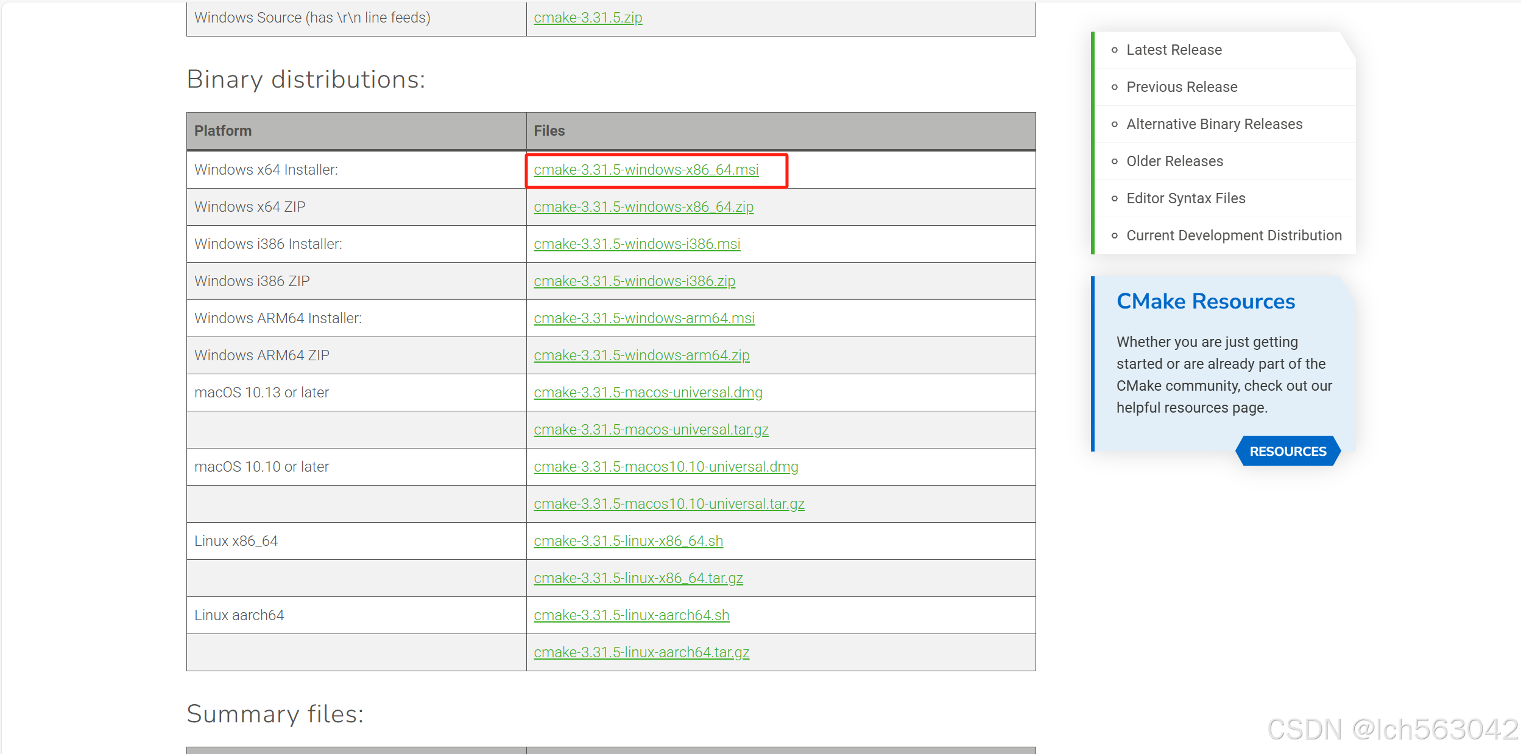Click cmake-3.31.5-macos-universal.tar.gz link
The height and width of the screenshot is (754, 1521).
[x=651, y=430]
